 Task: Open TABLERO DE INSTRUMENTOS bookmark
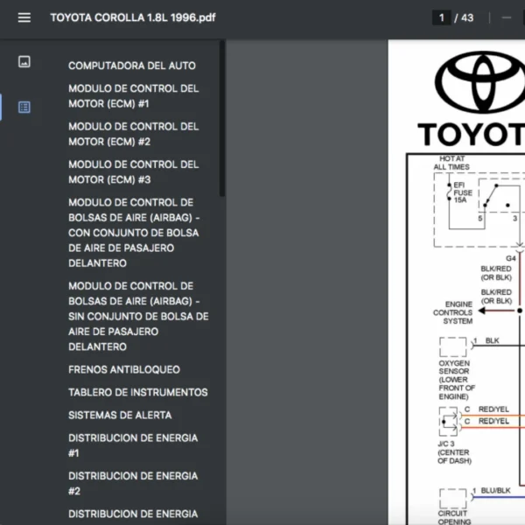[138, 392]
